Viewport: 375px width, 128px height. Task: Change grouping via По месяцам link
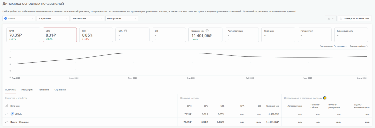[x=340, y=46]
